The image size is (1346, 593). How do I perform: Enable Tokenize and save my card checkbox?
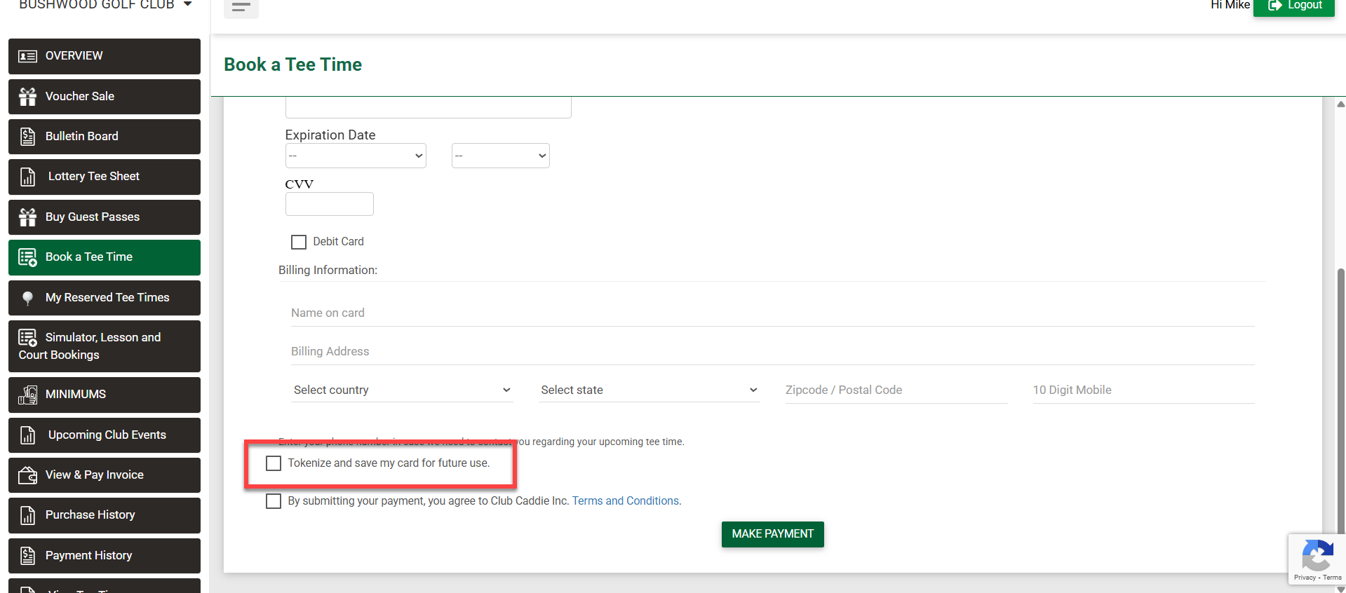pyautogui.click(x=274, y=463)
